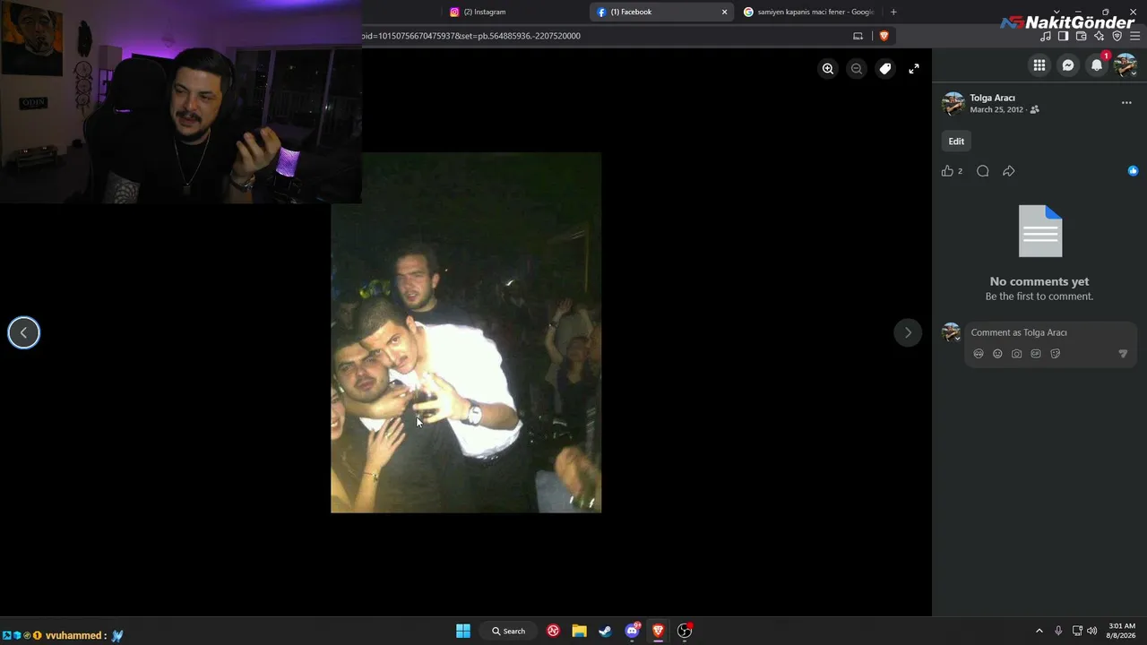Open the browser hamburger menu
The width and height of the screenshot is (1147, 645).
1135,36
